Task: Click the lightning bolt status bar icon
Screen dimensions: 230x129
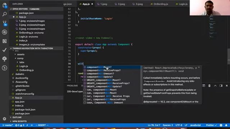Action: 27,125
